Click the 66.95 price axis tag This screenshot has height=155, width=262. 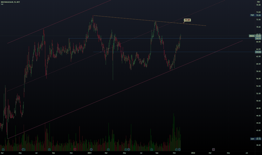point(258,38)
